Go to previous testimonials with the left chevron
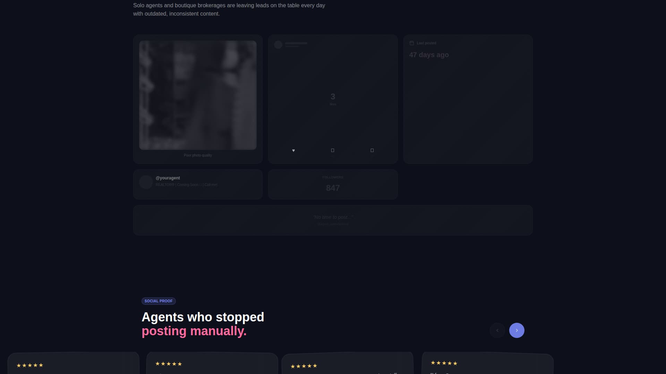The image size is (666, 374). click(497, 330)
